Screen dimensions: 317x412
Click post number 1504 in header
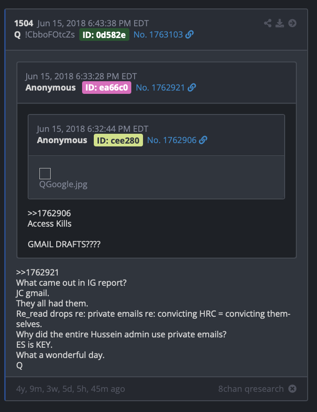pyautogui.click(x=23, y=23)
